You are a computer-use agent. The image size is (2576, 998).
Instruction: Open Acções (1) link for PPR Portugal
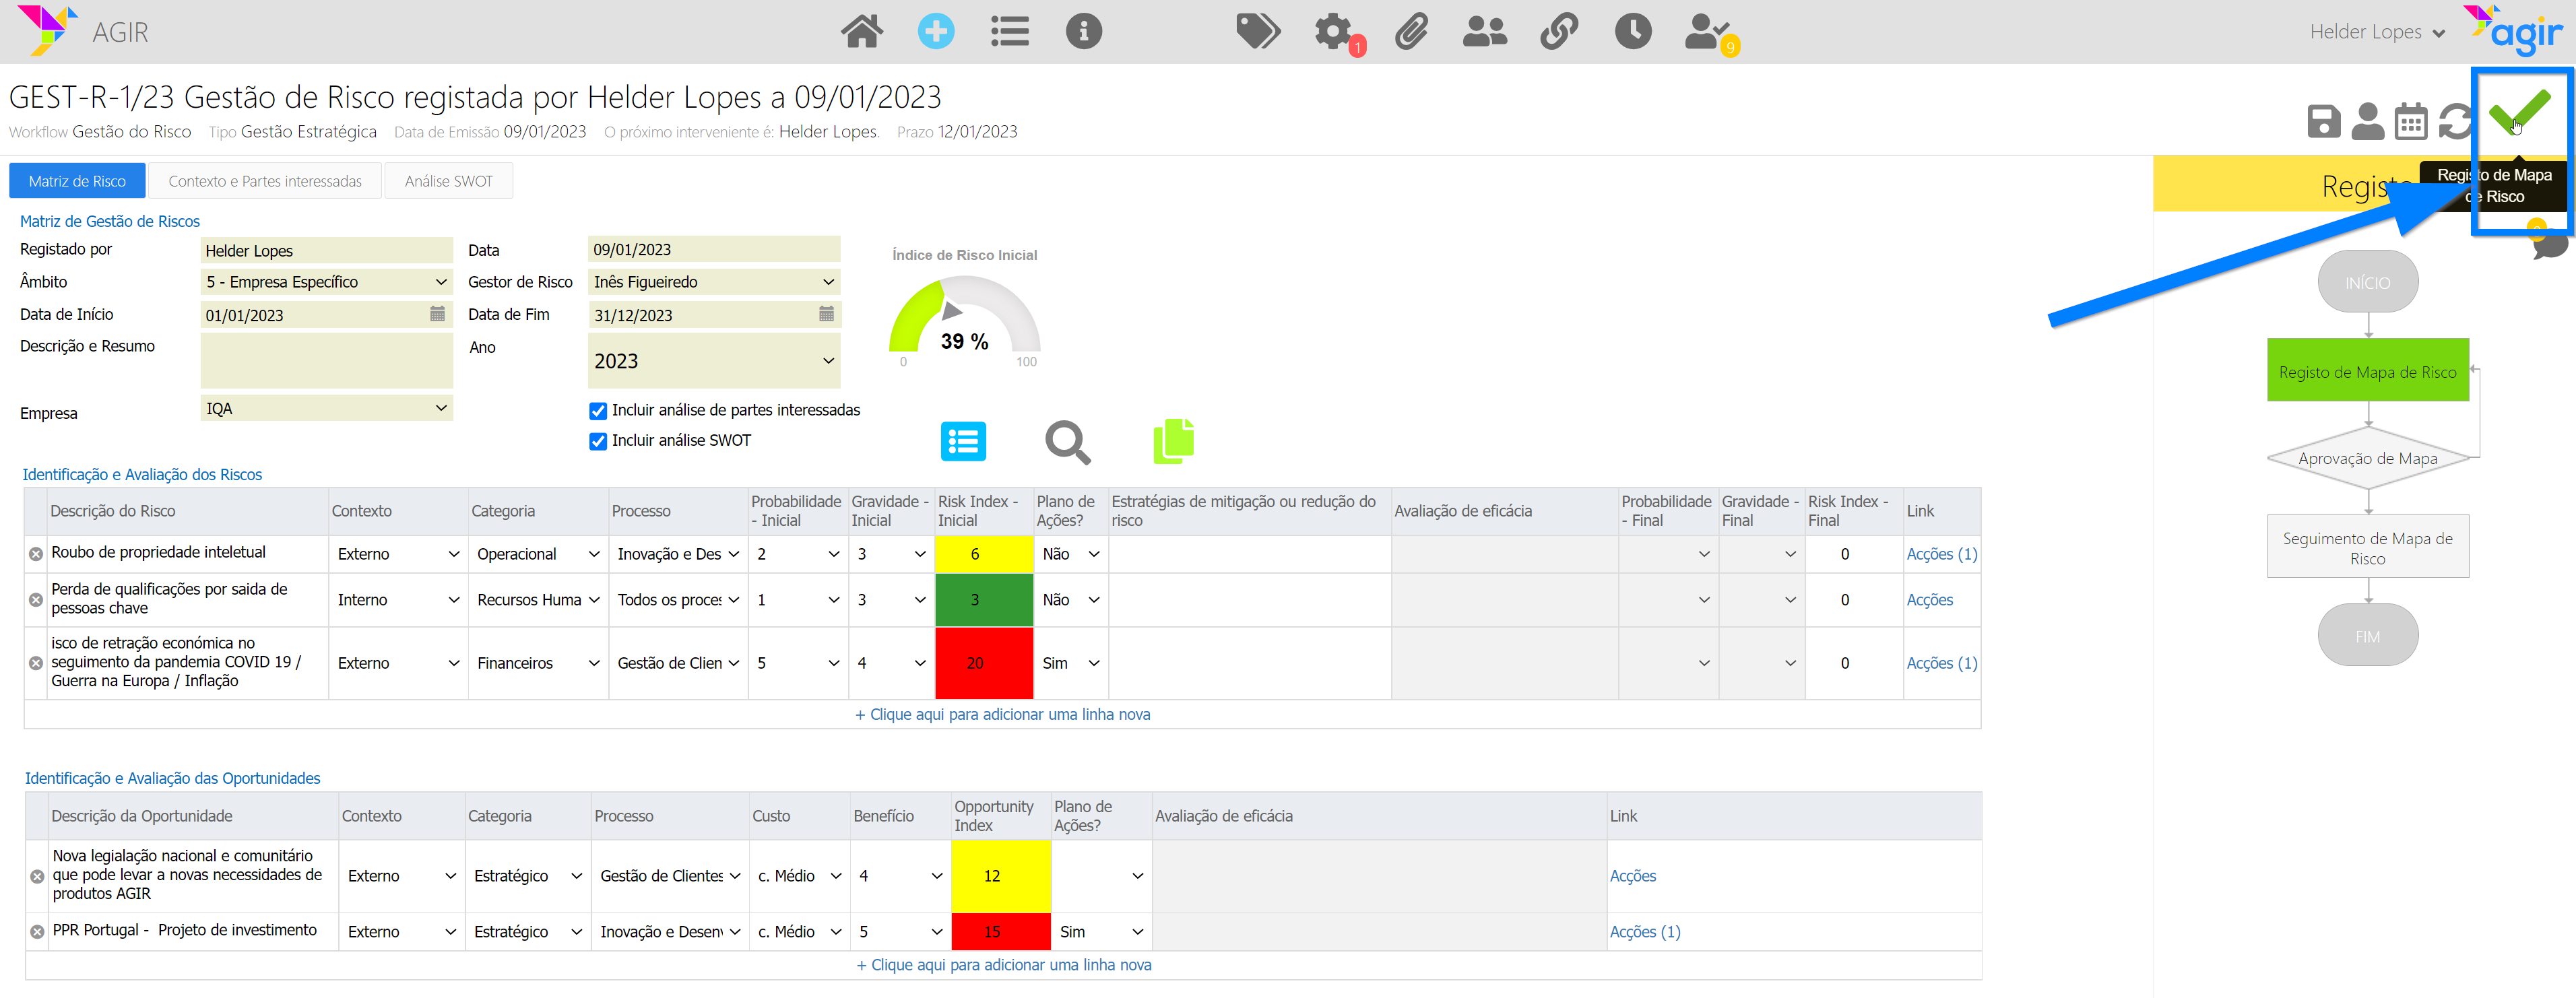coord(1644,931)
